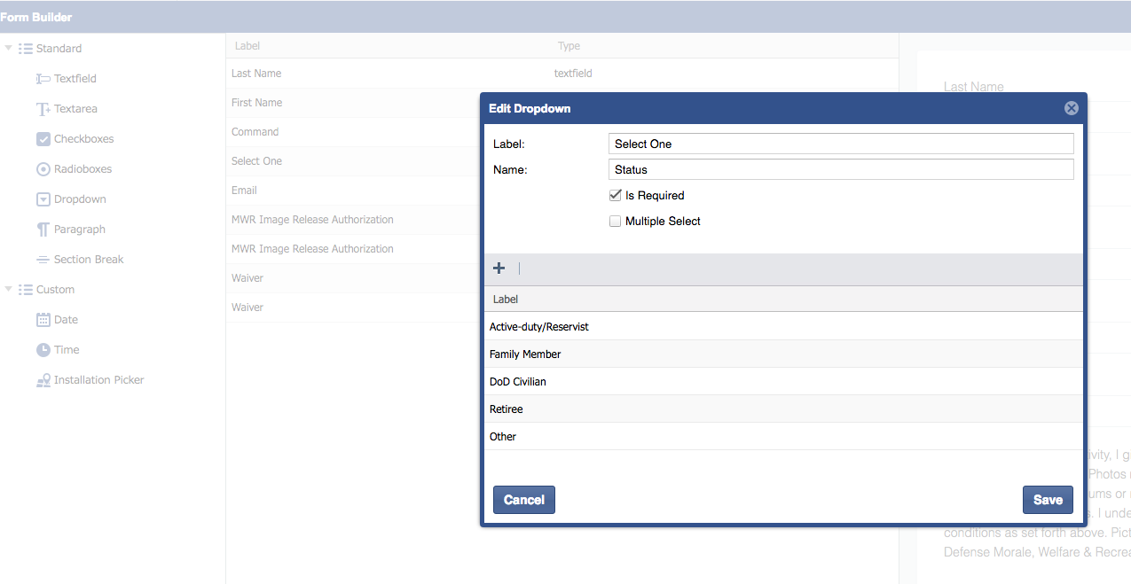
Task: Click the Cancel button
Action: (x=523, y=500)
